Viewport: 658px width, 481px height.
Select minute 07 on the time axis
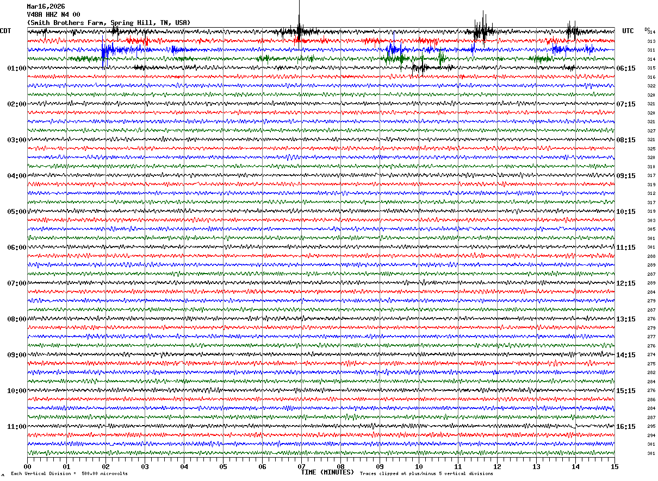[x=301, y=466]
